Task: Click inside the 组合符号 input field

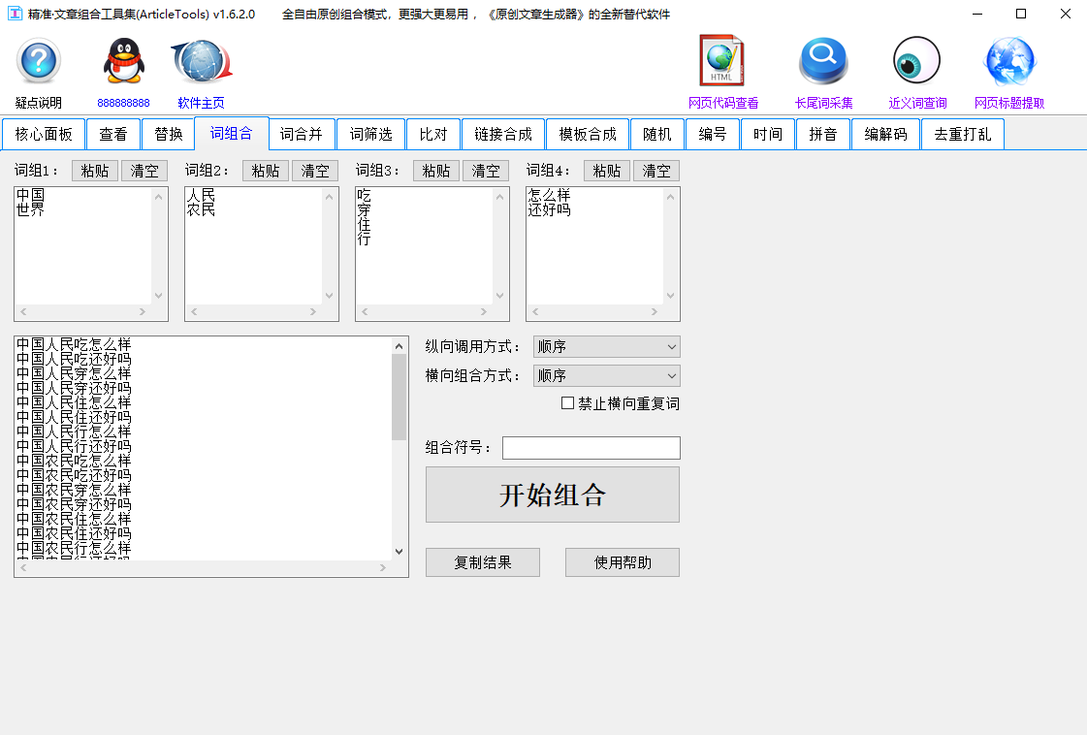Action: point(591,447)
